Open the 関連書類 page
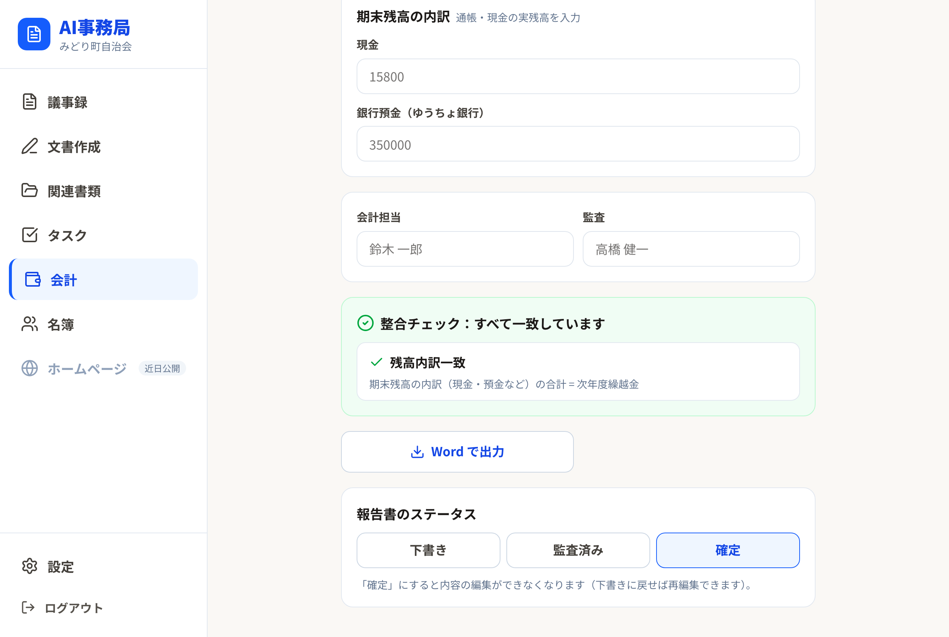 pos(103,190)
